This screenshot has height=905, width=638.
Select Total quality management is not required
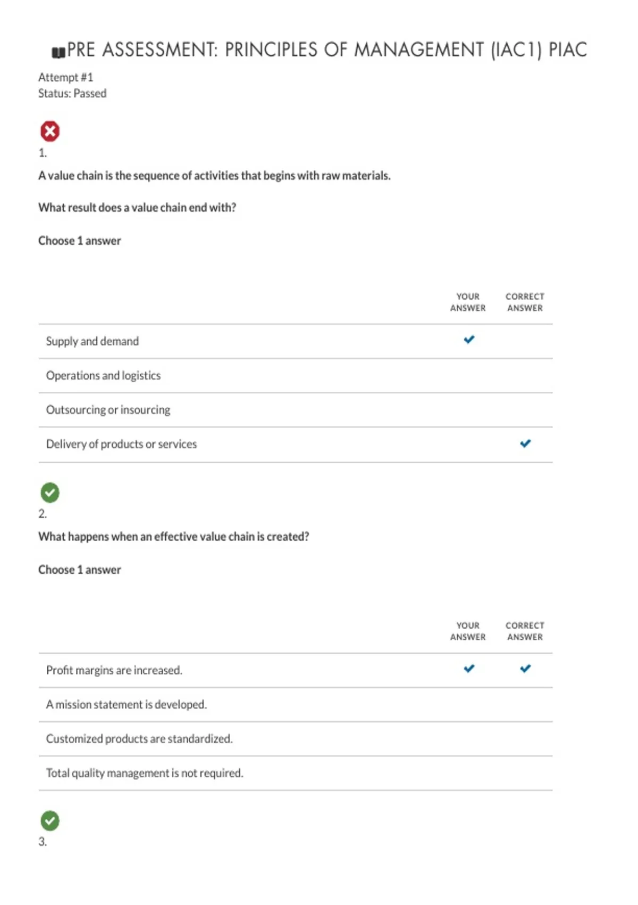tap(296, 773)
